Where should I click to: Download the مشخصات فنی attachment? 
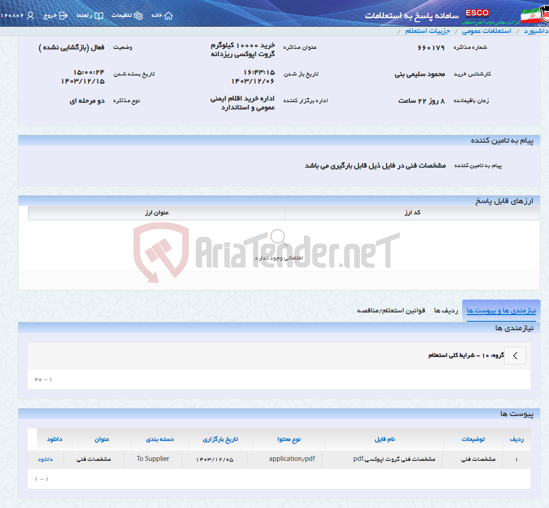pos(45,459)
